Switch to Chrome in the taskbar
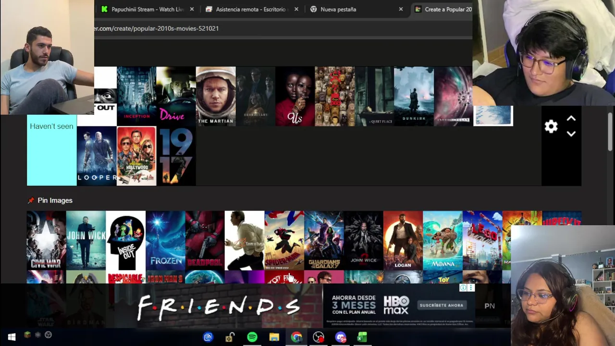The width and height of the screenshot is (615, 346). [x=296, y=337]
